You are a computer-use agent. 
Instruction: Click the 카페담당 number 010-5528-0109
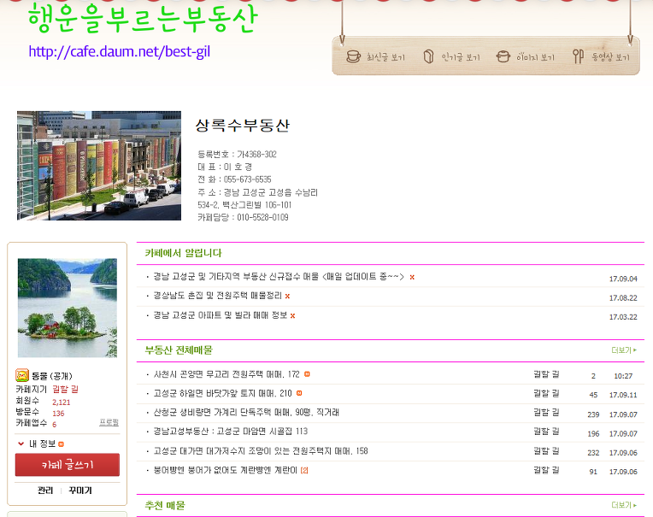262,217
